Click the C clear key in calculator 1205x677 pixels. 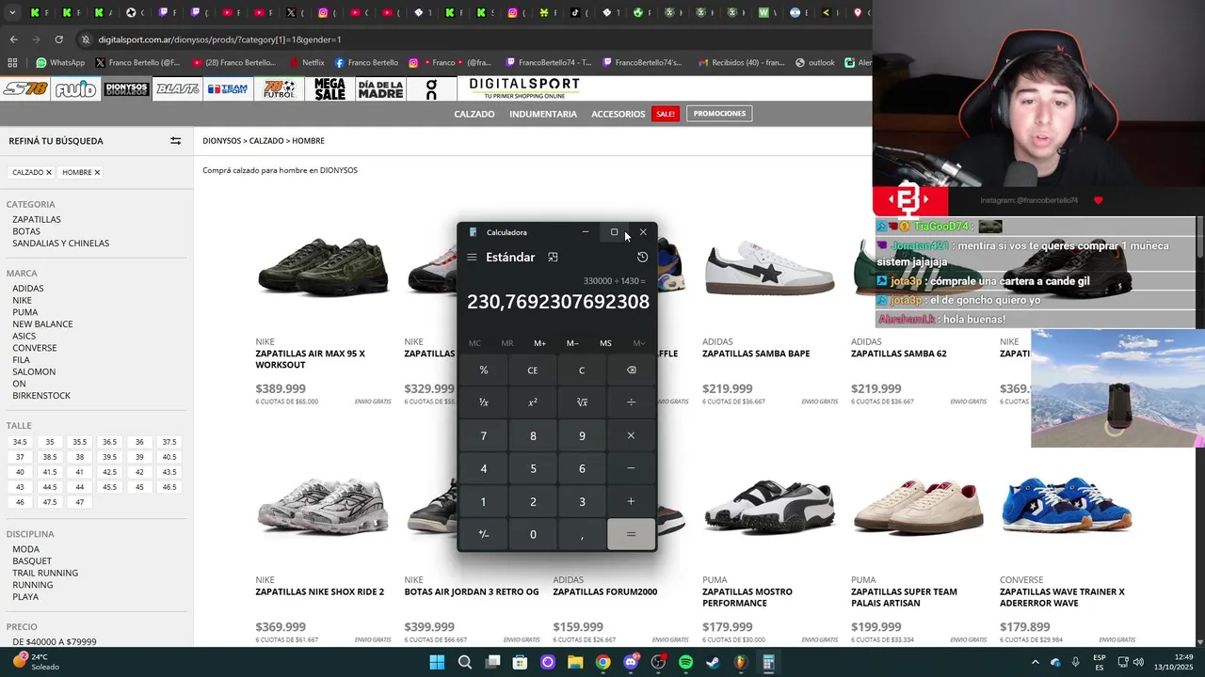582,370
